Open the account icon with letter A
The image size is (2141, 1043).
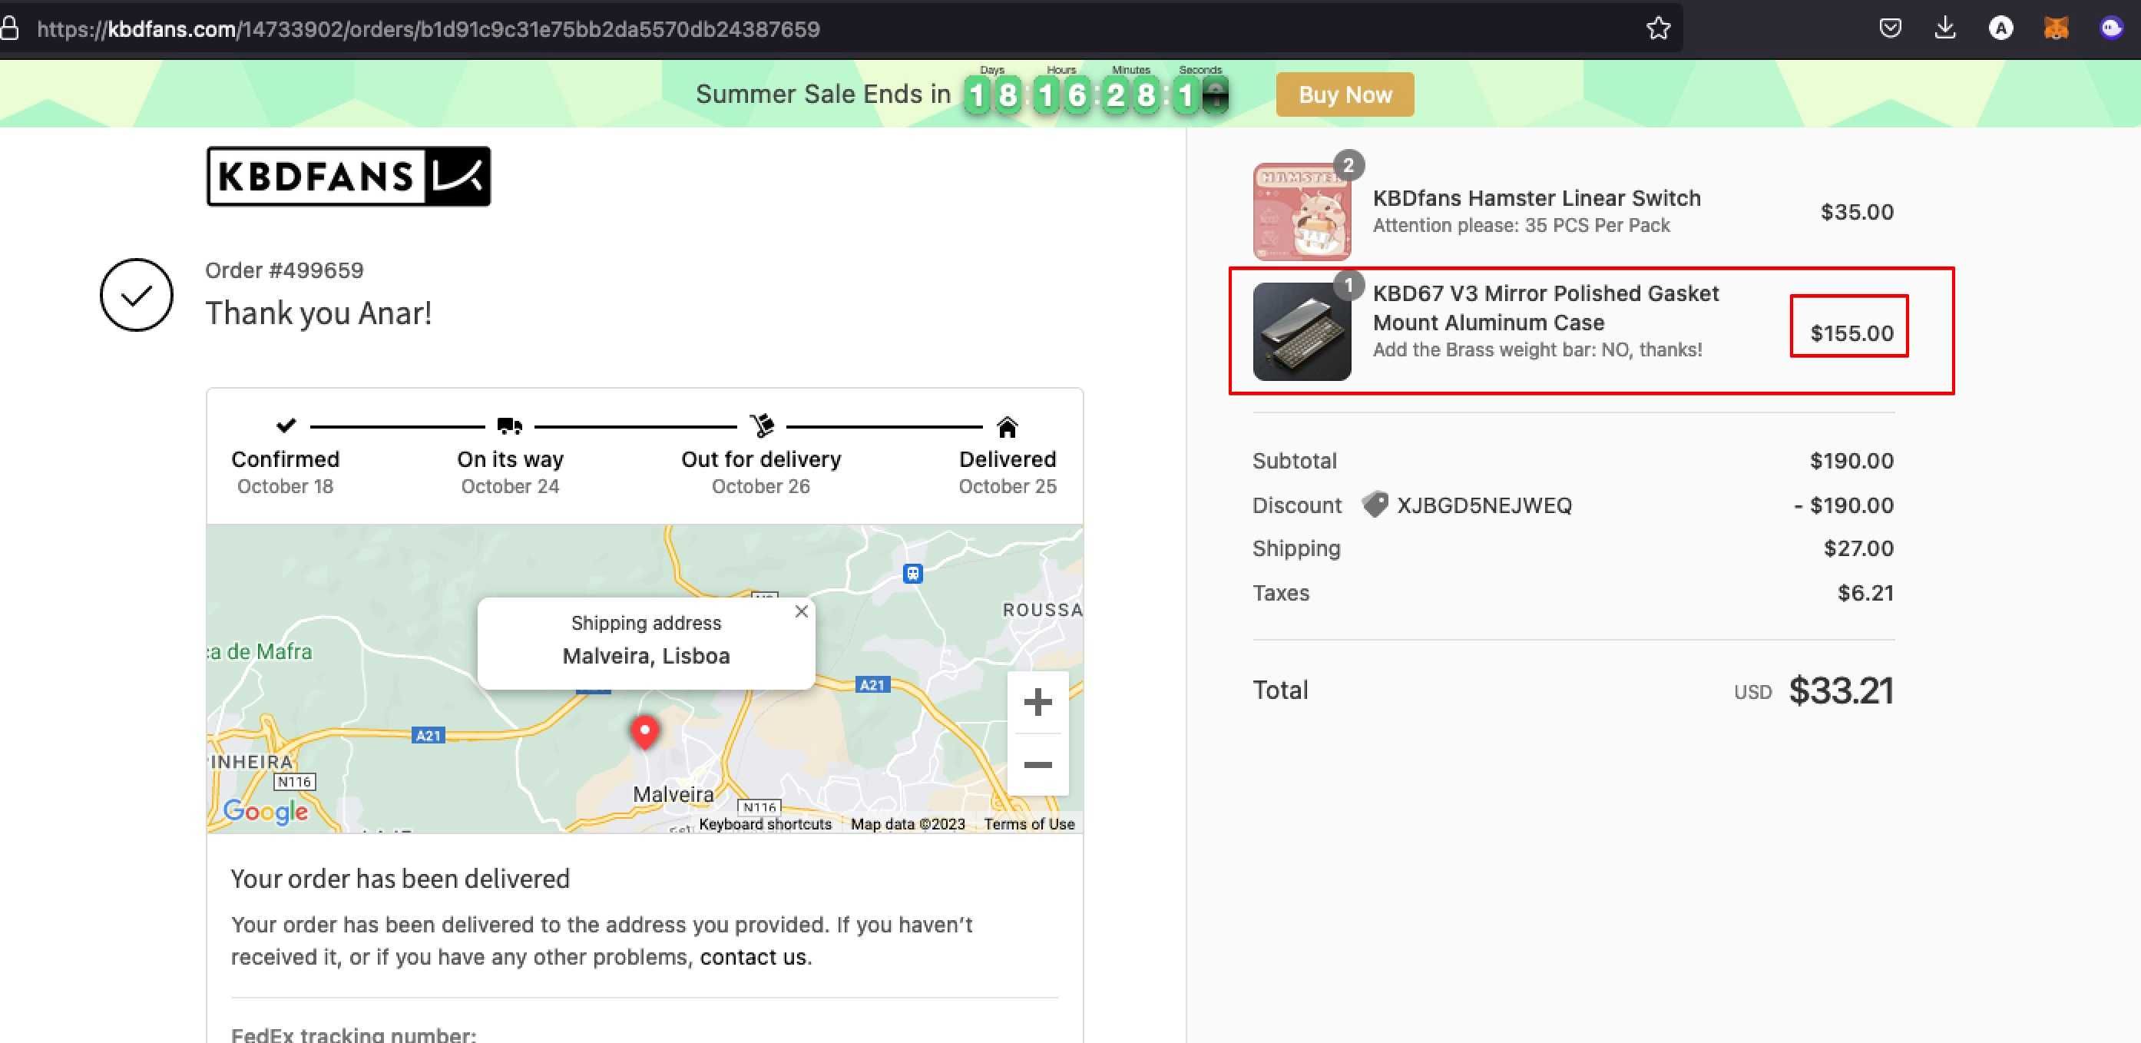pyautogui.click(x=2000, y=28)
